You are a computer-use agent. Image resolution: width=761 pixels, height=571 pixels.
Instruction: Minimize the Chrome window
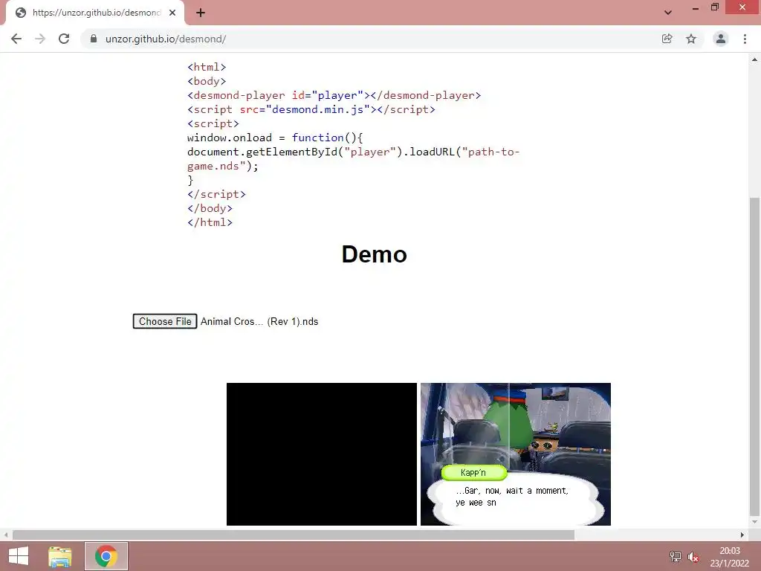[x=696, y=7]
